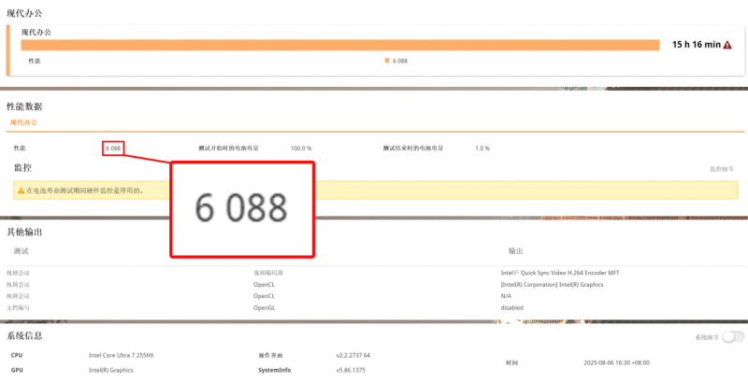Click the warning triangle beside 15 h 16 min
This screenshot has height=383, width=748.
727,45
